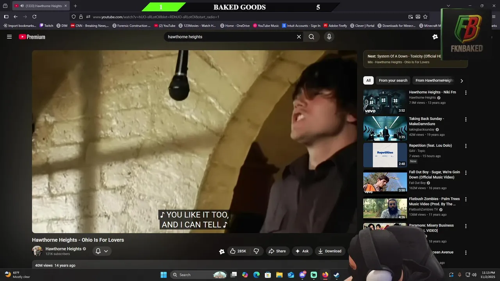Mute the playing Hawthorne Heights tab audio
This screenshot has width=500, height=281.
coord(22,6)
